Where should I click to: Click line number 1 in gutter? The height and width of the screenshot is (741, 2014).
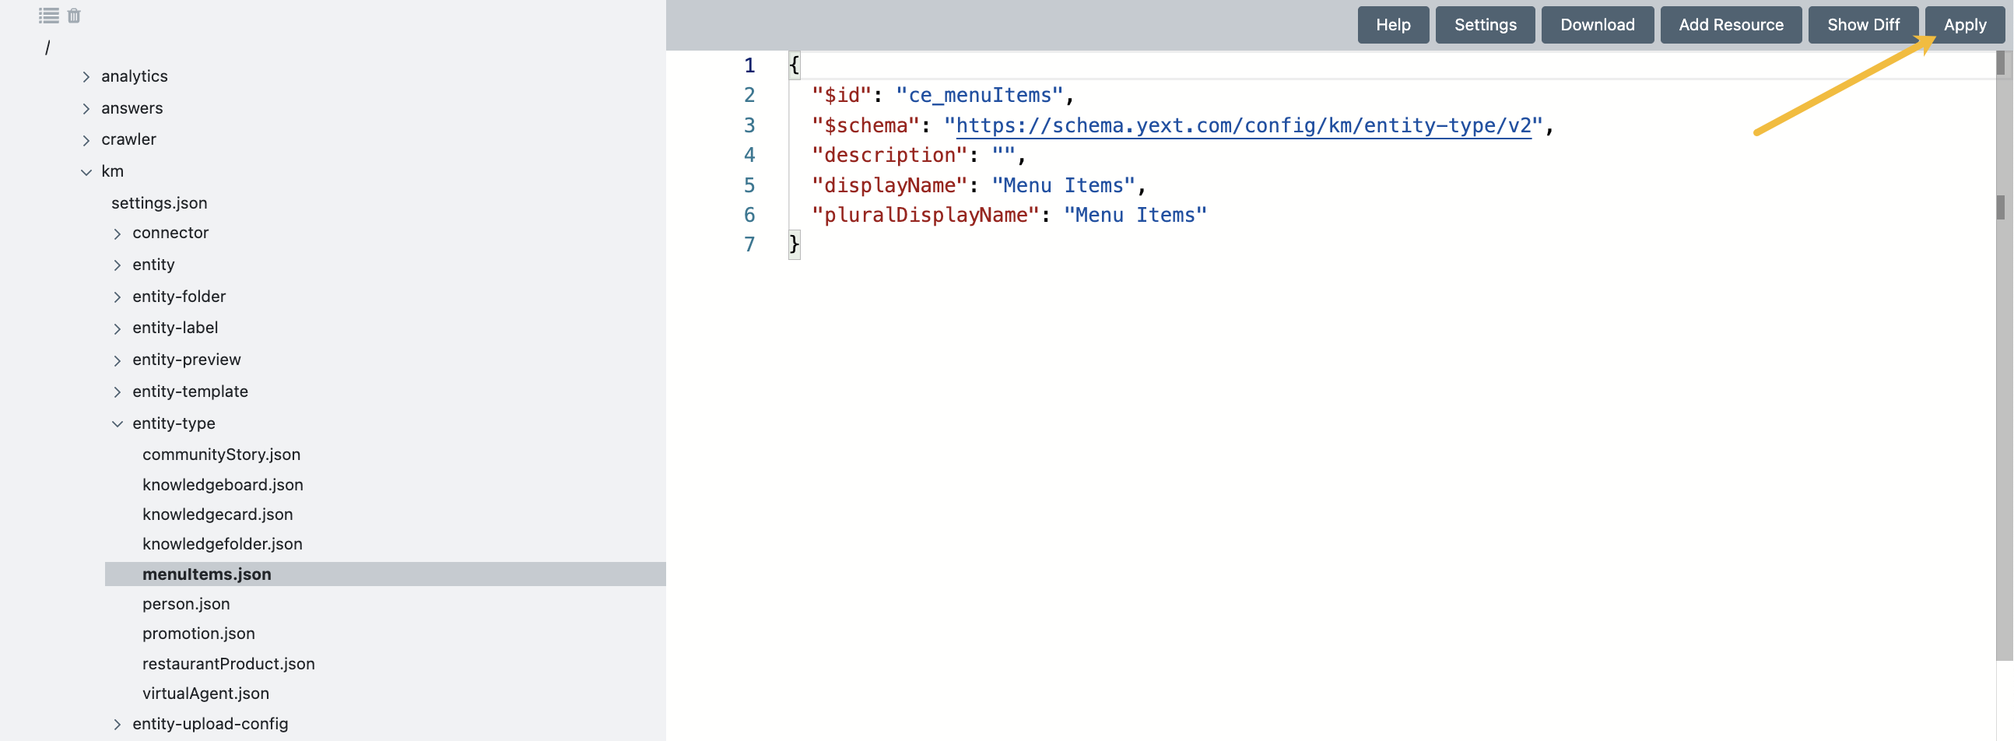pyautogui.click(x=749, y=65)
